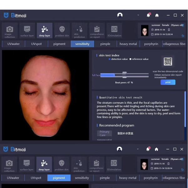
Task: Click the full face slider handle
Action: (124, 75)
